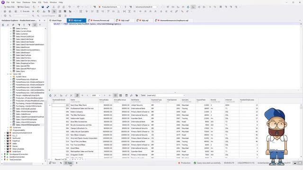Click the Save icon in toolbar

tap(43, 7)
